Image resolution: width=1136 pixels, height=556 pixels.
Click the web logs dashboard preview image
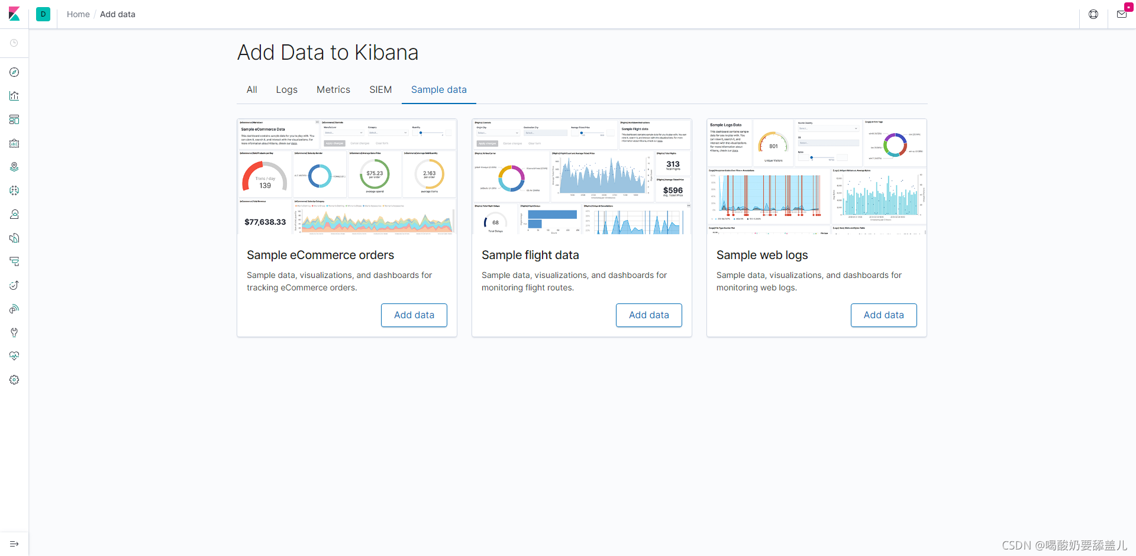coord(817,177)
